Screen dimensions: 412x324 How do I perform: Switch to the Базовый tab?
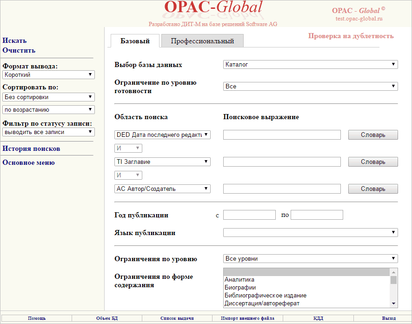(135, 41)
